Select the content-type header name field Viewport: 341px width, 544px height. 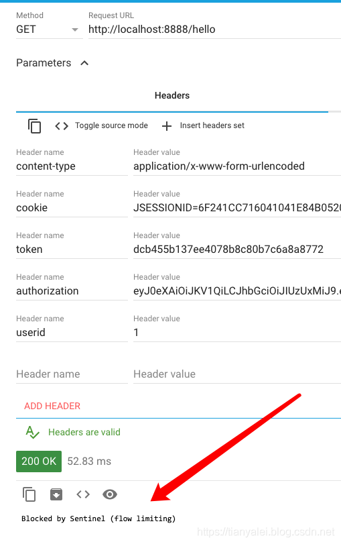point(72,166)
